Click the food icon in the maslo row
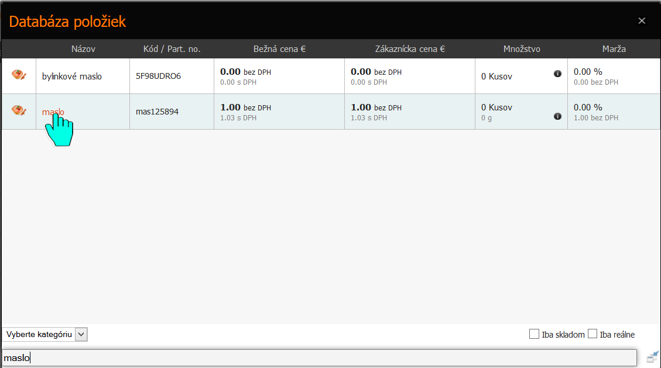Screen dimensions: 661x368 click(x=19, y=110)
